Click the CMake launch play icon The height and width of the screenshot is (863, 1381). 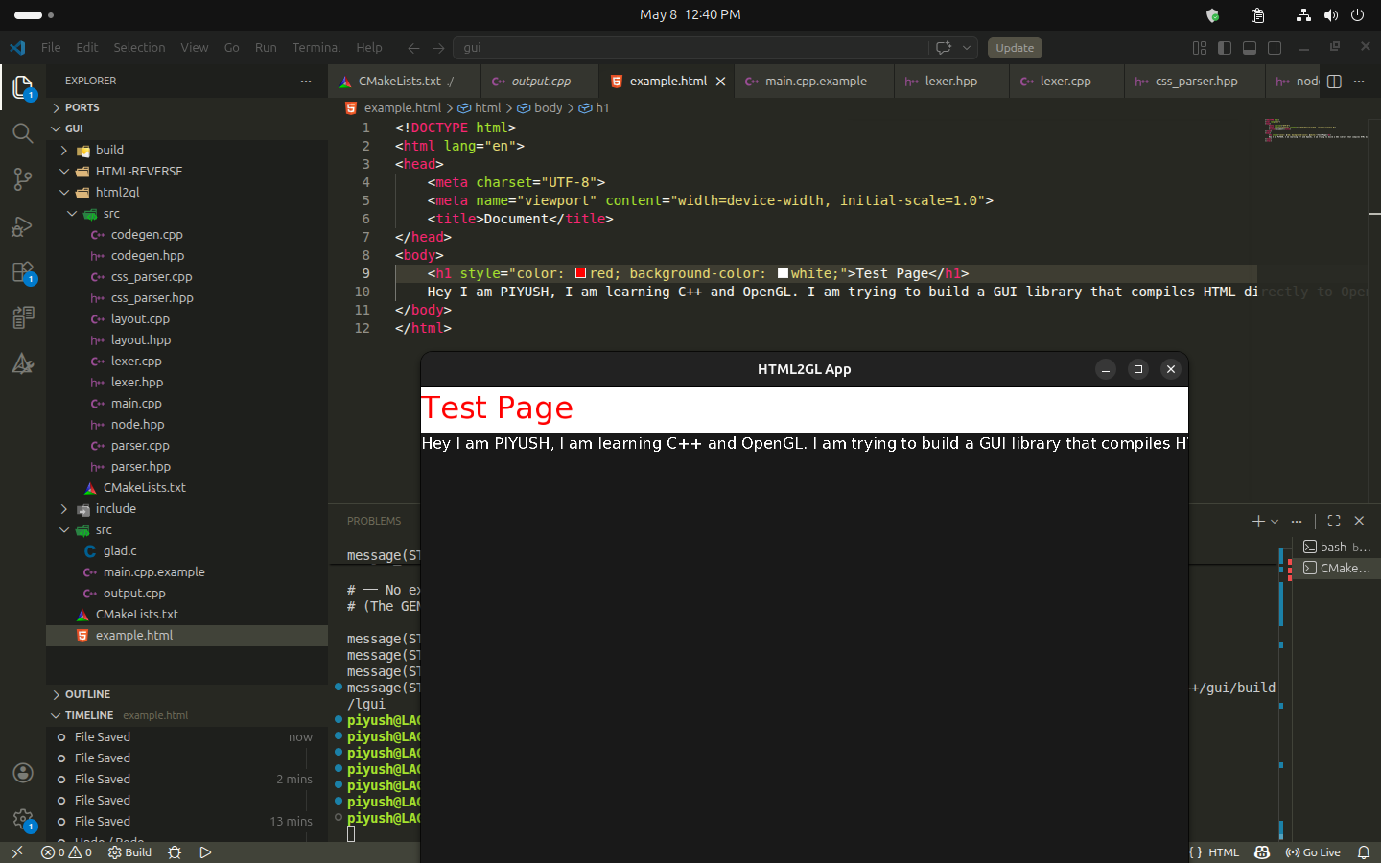tap(205, 852)
